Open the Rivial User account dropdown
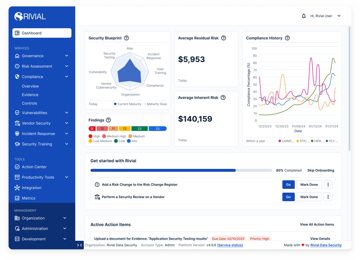The width and height of the screenshot is (360, 260). pos(325,16)
